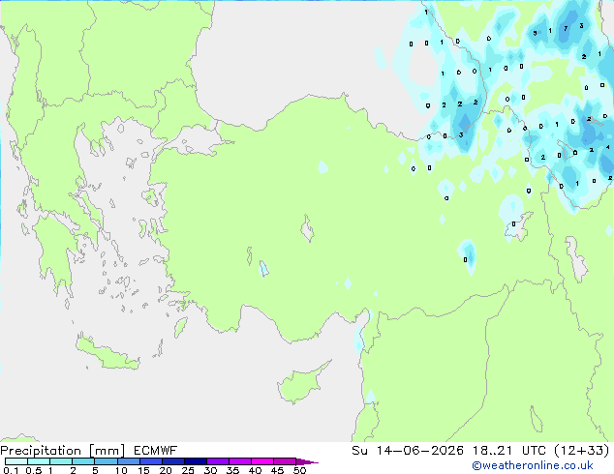This screenshot has height=474, width=614.
Task: Pick the 10–15 mm legend color swatch
Action: (x=128, y=461)
